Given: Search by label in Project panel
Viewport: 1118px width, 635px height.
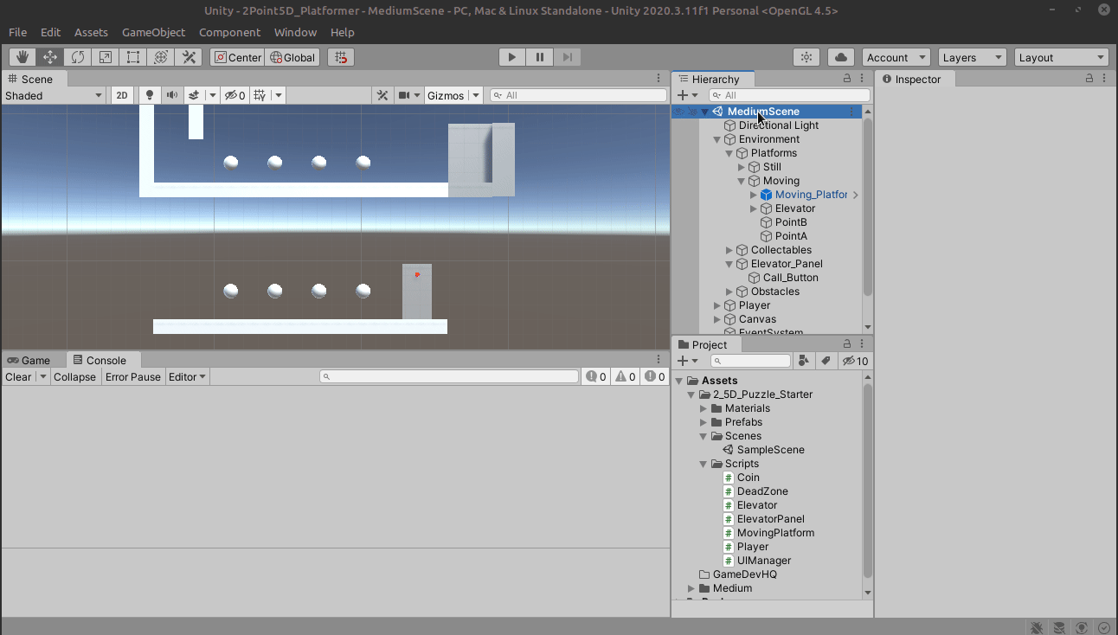Looking at the screenshot, I should (826, 361).
